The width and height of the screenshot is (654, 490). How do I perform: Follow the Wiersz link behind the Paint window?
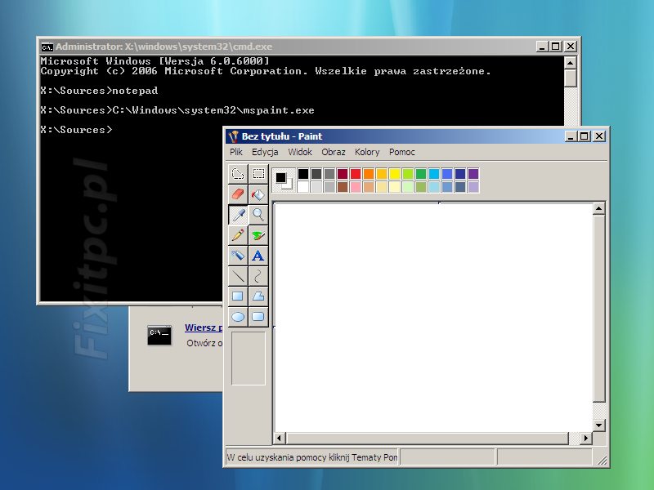click(204, 327)
